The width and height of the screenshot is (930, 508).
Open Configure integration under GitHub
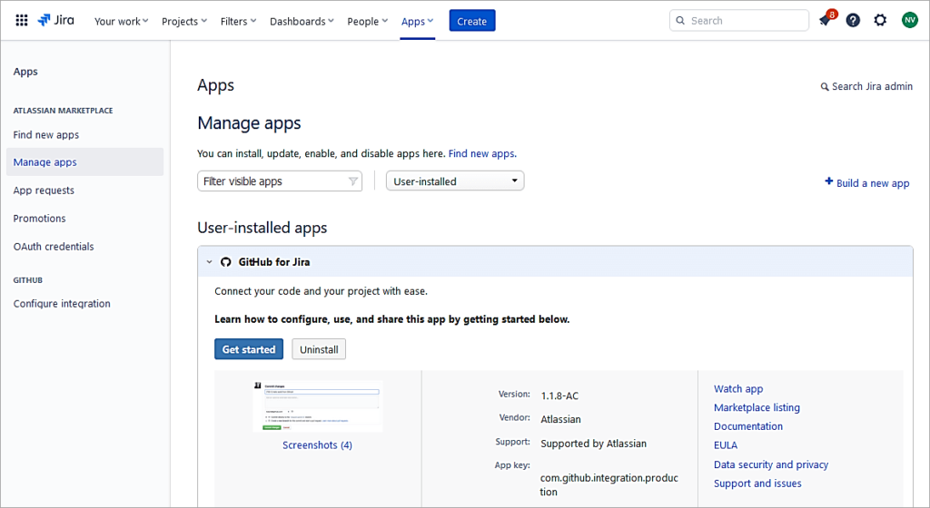pos(62,304)
